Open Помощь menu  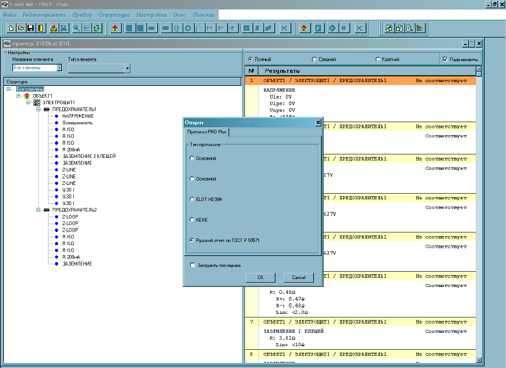coord(203,15)
